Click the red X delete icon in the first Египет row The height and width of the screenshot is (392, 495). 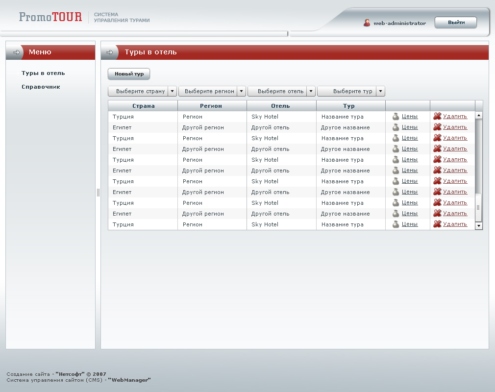(x=437, y=127)
